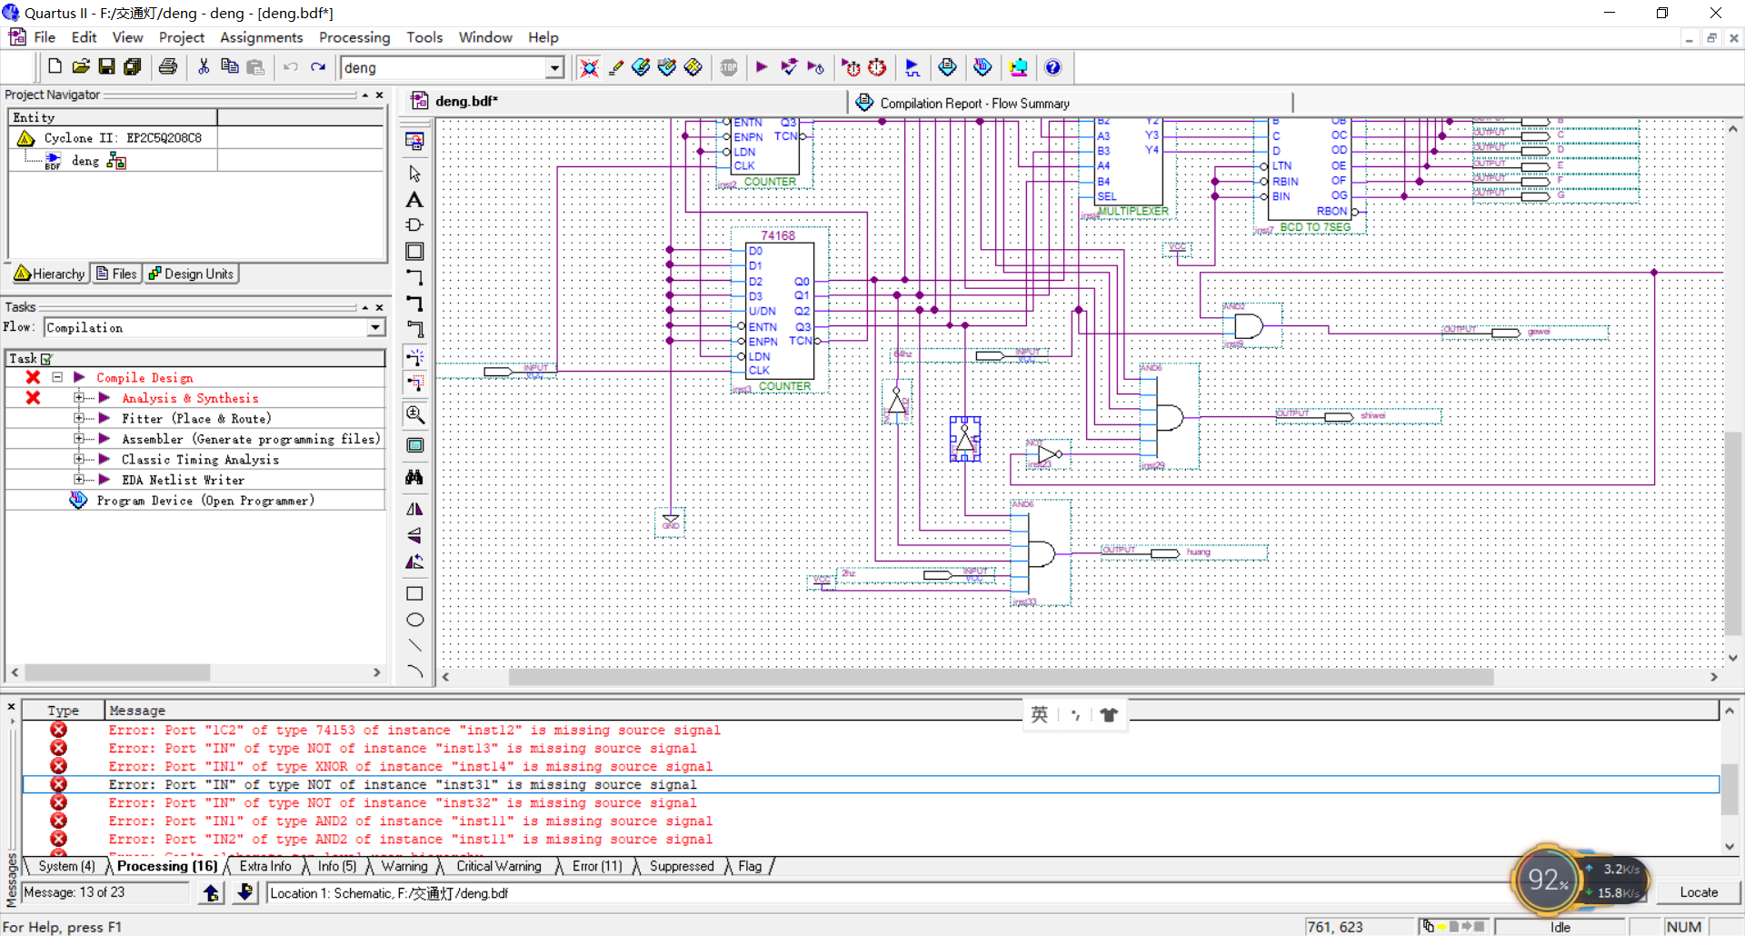Viewport: 1745px width, 936px height.
Task: Expand the Fitter (Place & Route) task
Action: click(79, 418)
